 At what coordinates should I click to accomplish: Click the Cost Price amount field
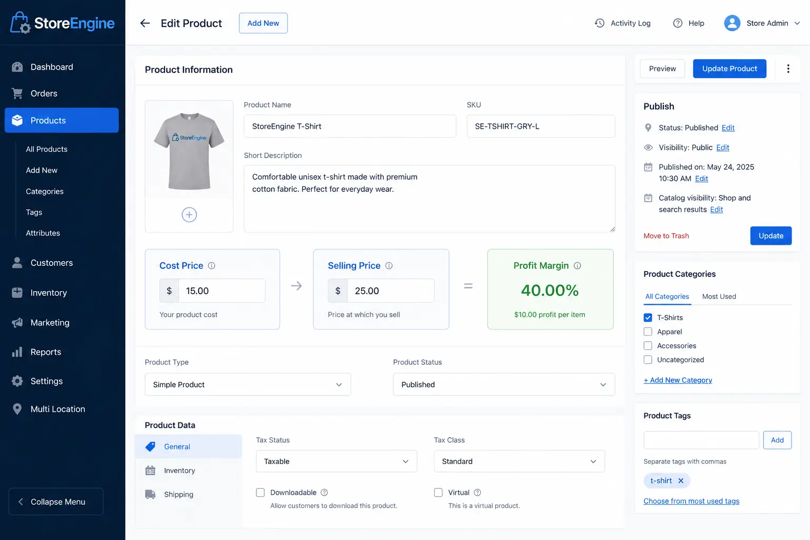(221, 291)
